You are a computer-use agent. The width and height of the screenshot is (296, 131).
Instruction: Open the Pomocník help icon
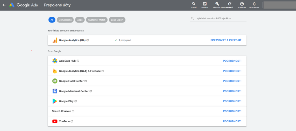[242, 4]
